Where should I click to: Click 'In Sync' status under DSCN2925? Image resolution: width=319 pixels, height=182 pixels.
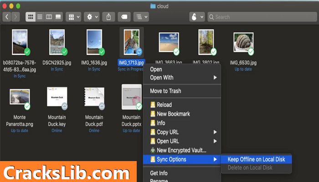(57, 69)
